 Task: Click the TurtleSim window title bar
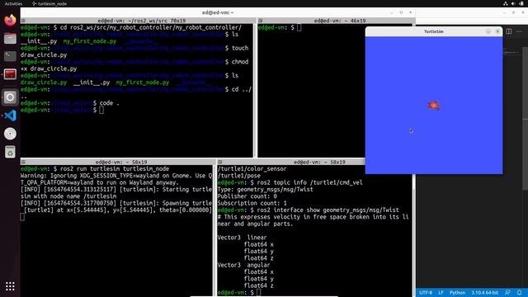pos(434,31)
